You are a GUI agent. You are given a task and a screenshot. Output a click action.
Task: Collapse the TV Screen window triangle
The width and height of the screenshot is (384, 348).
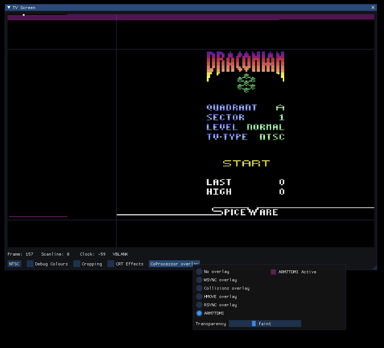(9, 7)
